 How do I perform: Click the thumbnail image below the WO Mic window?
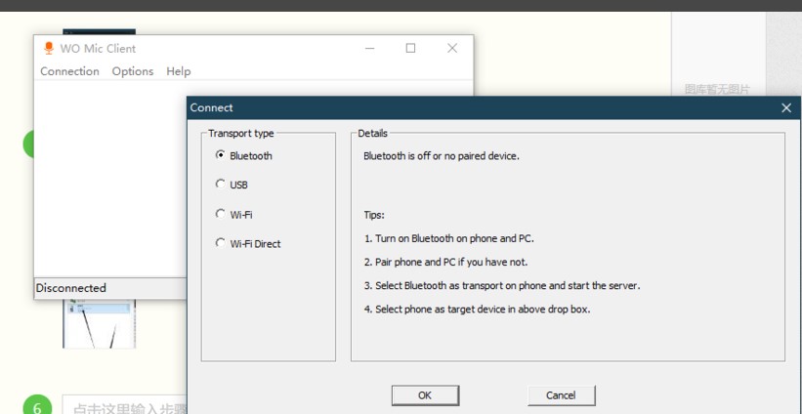coord(100,323)
